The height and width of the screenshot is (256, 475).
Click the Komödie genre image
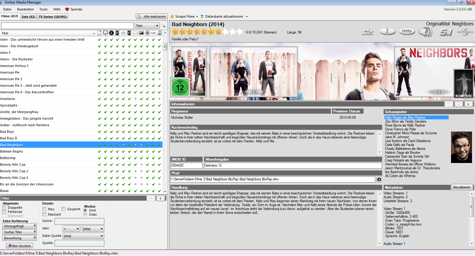[464, 84]
